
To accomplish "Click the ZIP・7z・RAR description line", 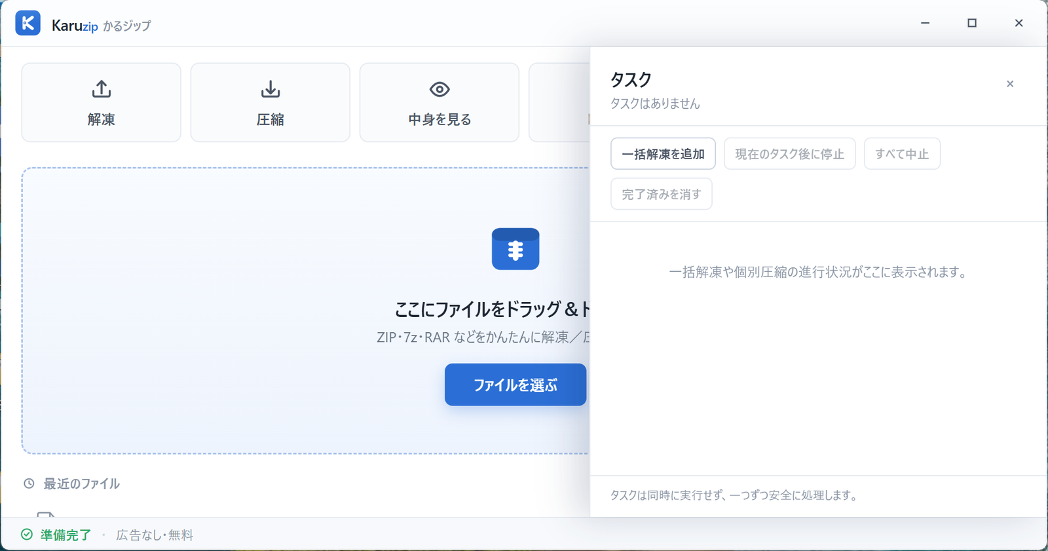I will pyautogui.click(x=483, y=337).
